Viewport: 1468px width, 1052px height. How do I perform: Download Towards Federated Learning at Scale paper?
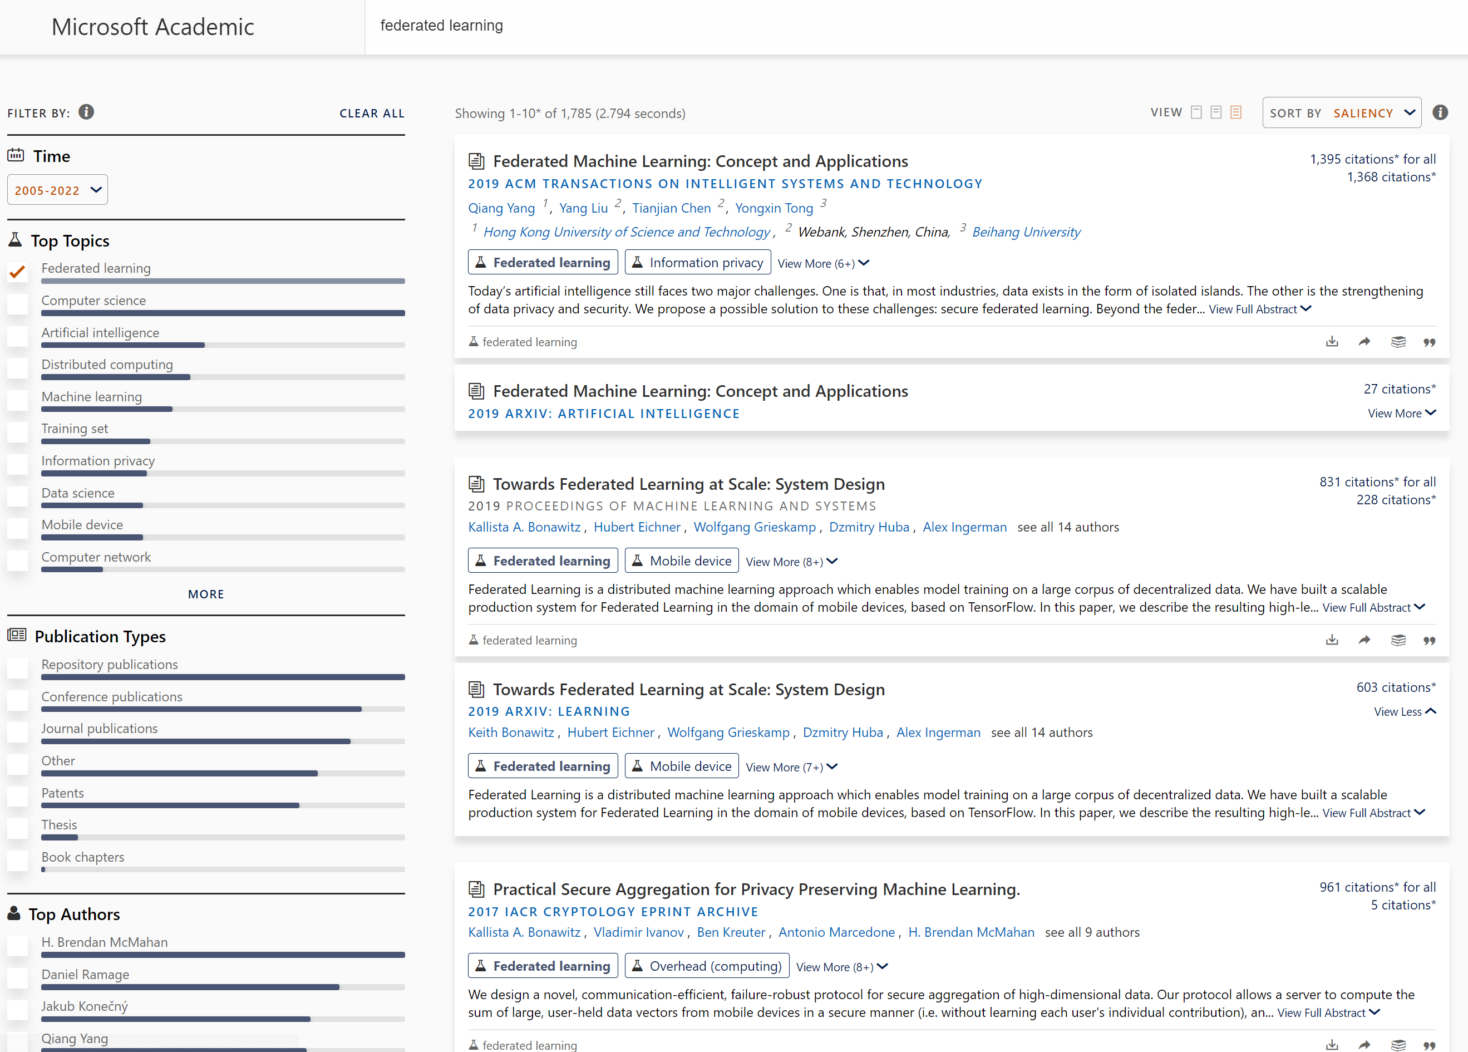pos(1332,640)
